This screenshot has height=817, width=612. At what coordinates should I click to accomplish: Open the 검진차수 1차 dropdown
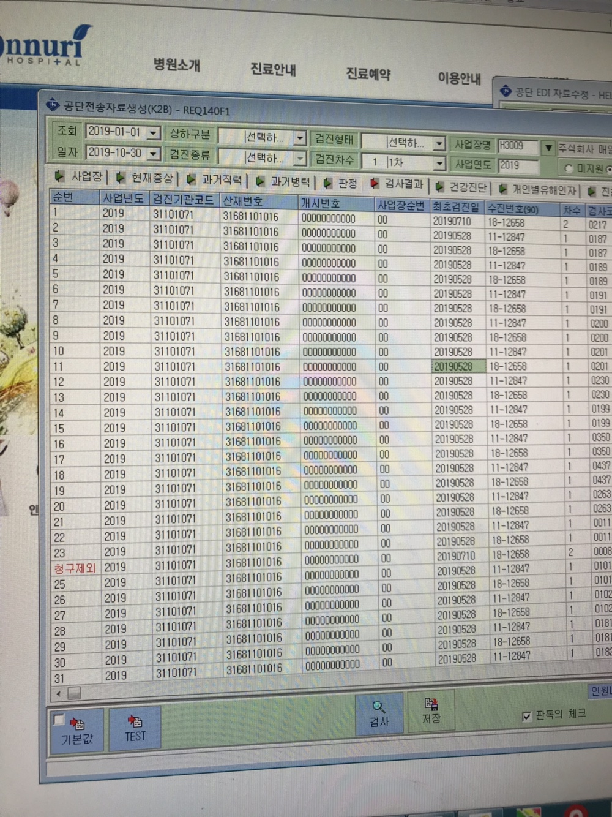pos(439,163)
